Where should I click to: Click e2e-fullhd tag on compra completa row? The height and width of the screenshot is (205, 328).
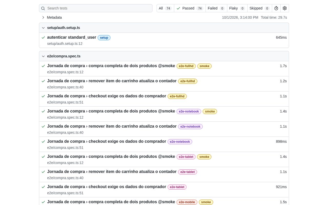[x=186, y=66]
